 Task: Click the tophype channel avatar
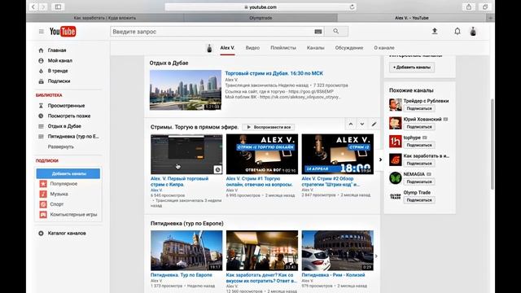coord(396,141)
